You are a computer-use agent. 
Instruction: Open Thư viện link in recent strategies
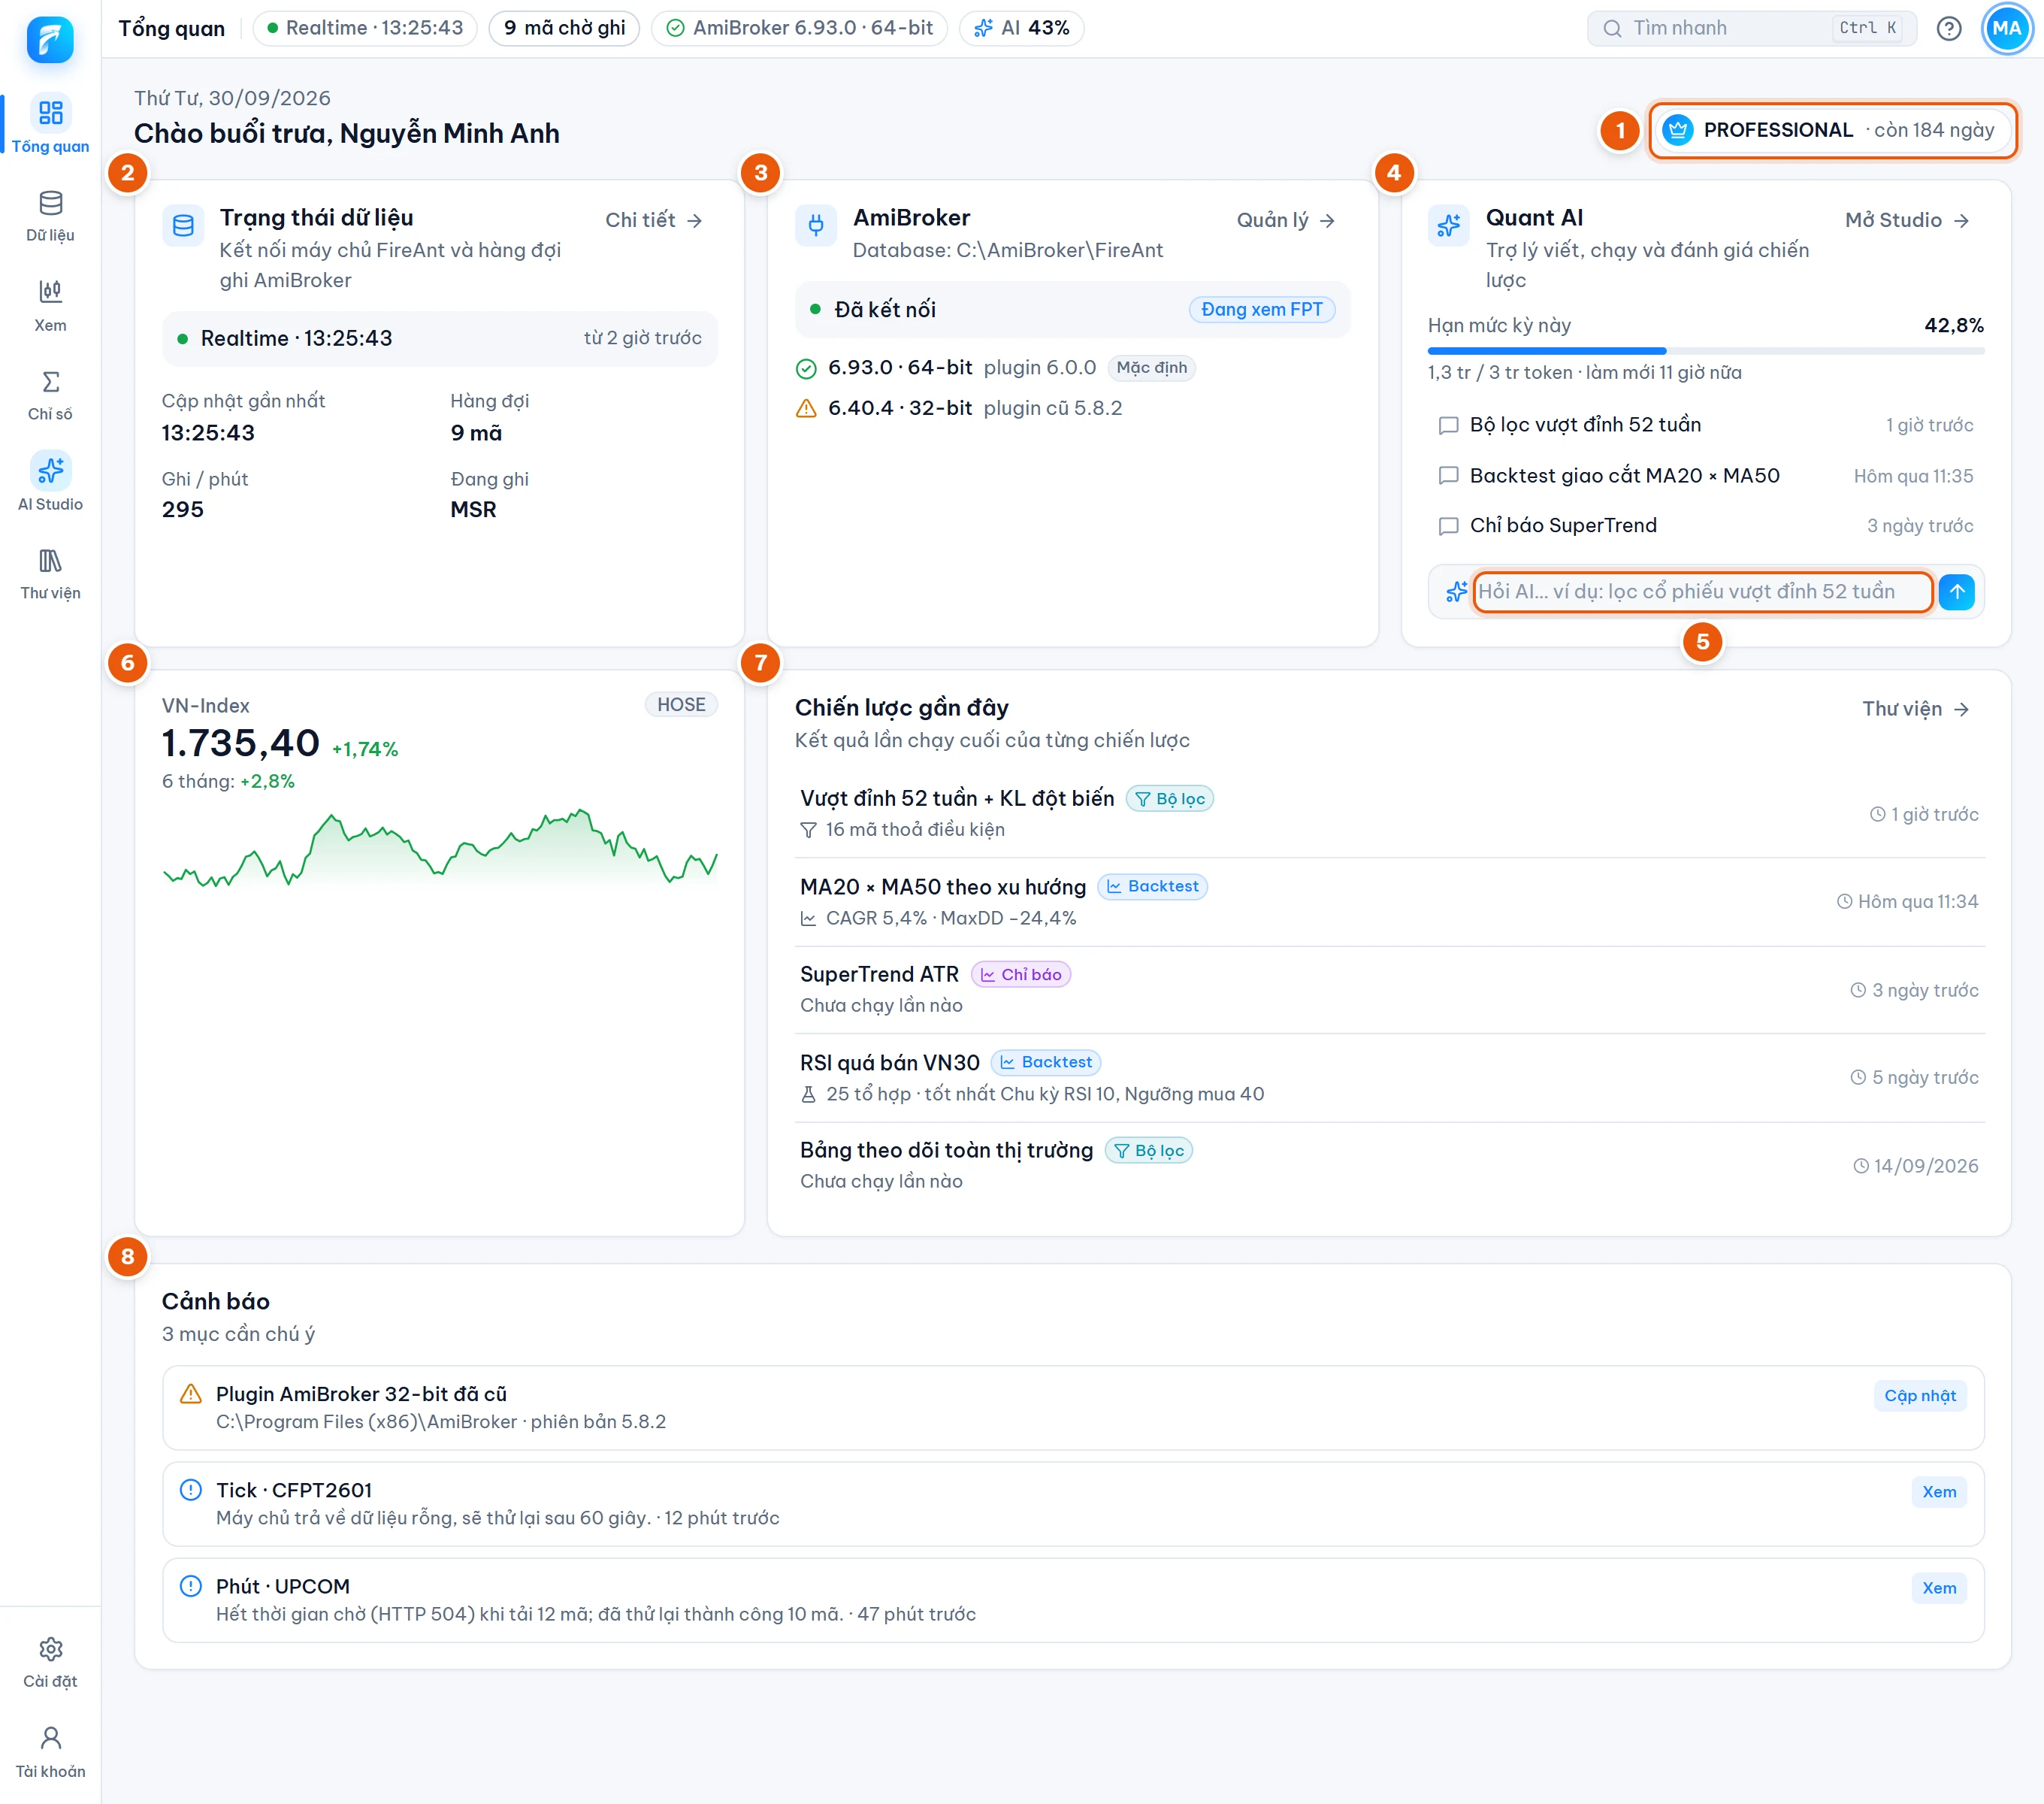1915,709
